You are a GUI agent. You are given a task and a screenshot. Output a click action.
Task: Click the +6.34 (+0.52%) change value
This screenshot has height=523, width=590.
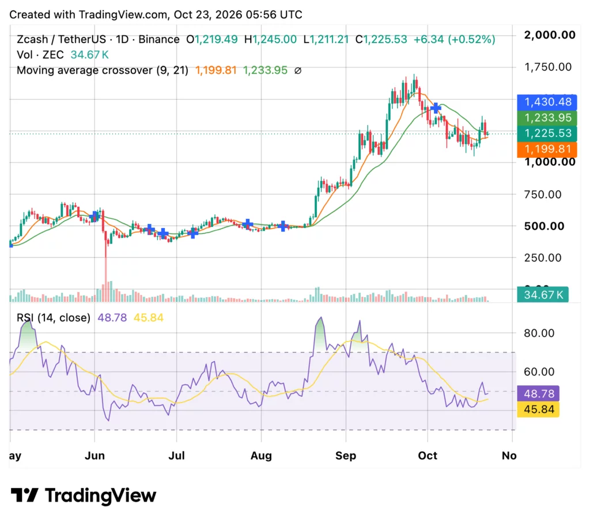pyautogui.click(x=454, y=39)
